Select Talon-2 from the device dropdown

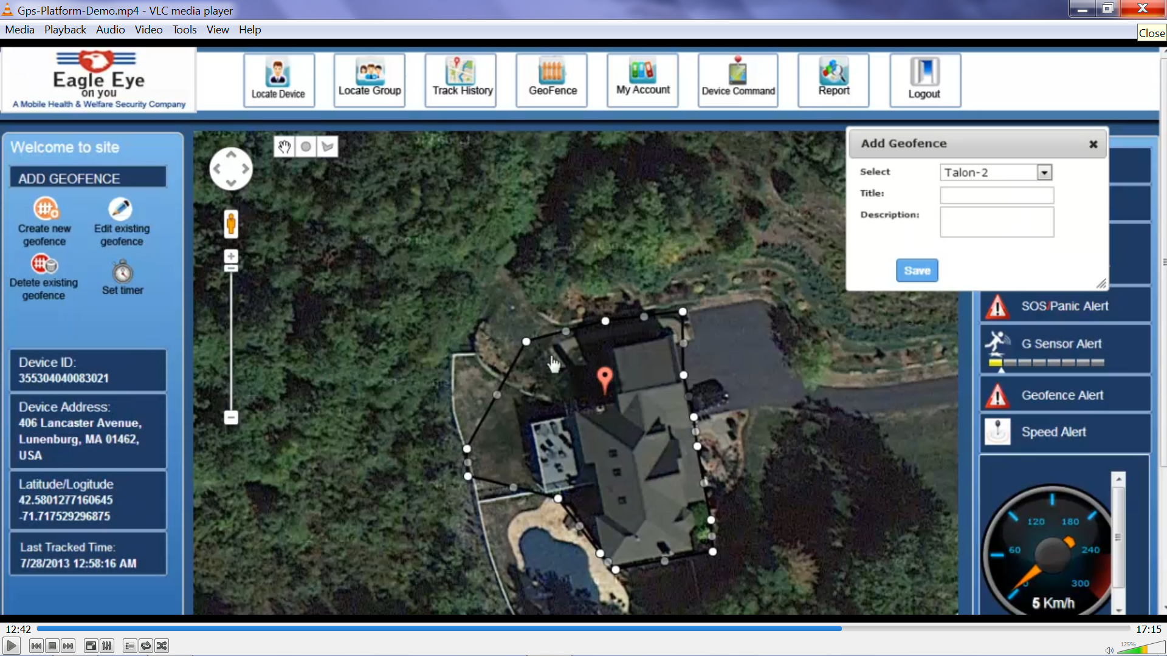[994, 173]
